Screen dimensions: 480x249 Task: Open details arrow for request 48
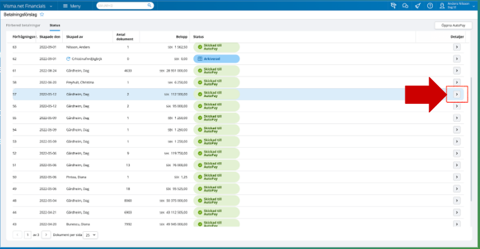coord(457,200)
